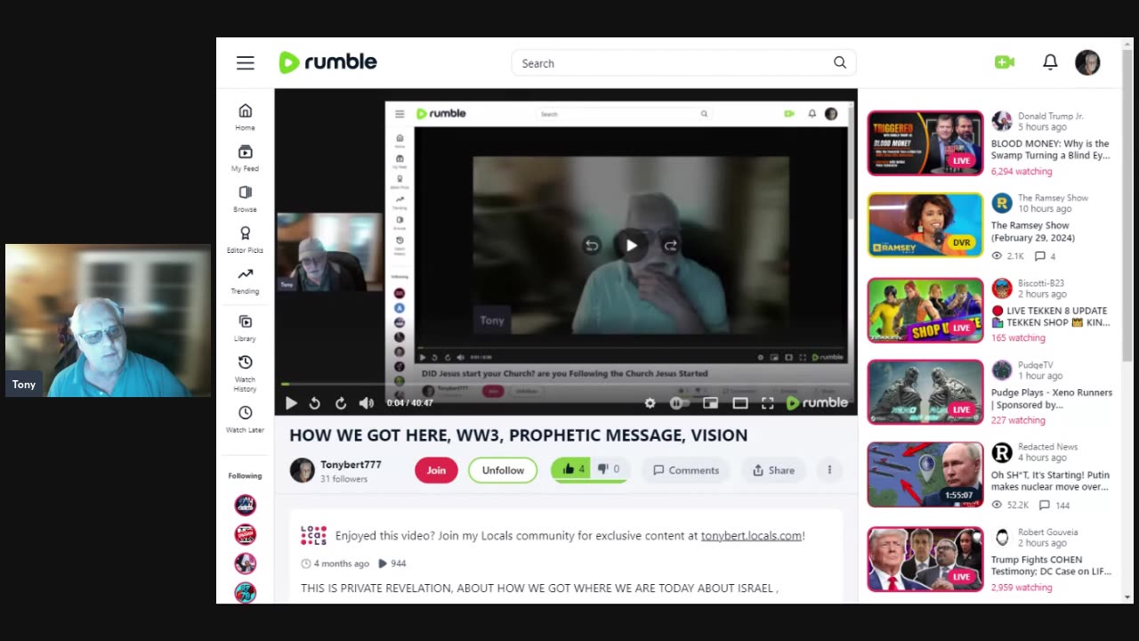Dislike the video with thumbs down
Image resolution: width=1139 pixels, height=641 pixels.
[610, 469]
